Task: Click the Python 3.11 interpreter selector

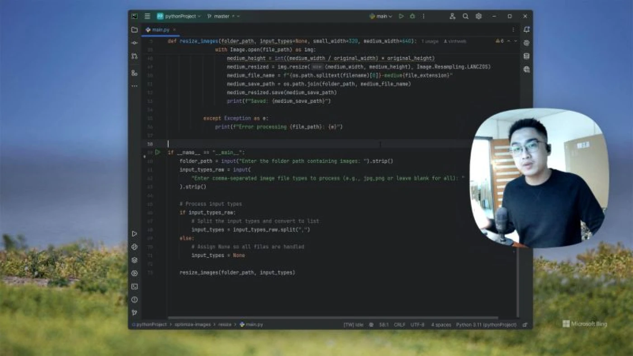Action: (486, 325)
